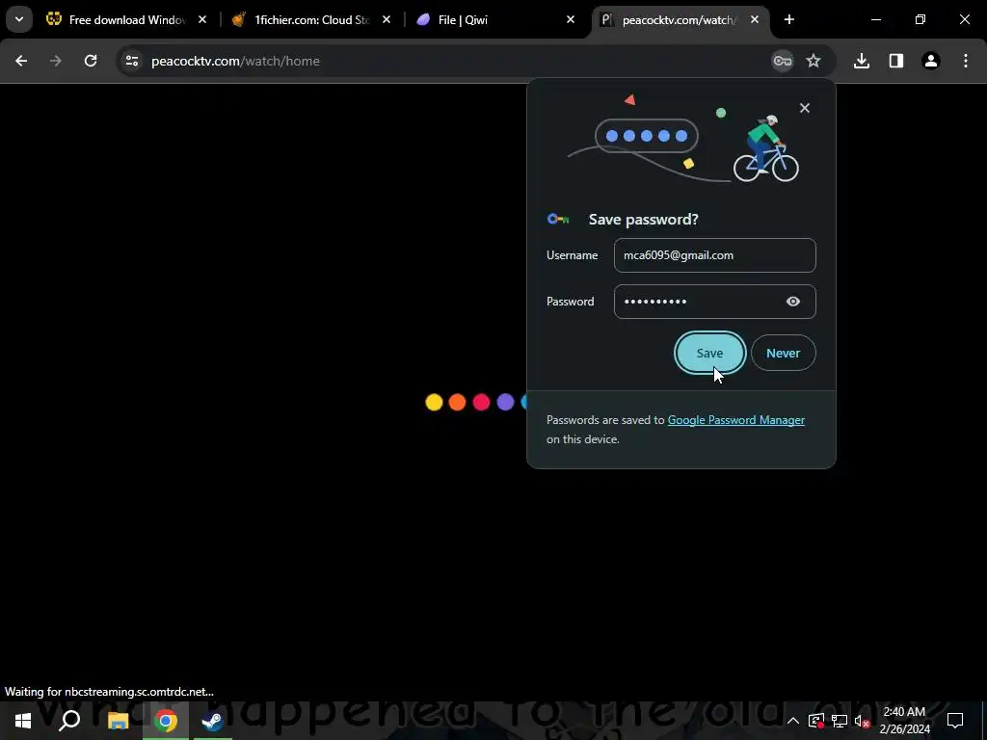Click the muted volume tray icon
The width and height of the screenshot is (987, 740).
pyautogui.click(x=863, y=721)
